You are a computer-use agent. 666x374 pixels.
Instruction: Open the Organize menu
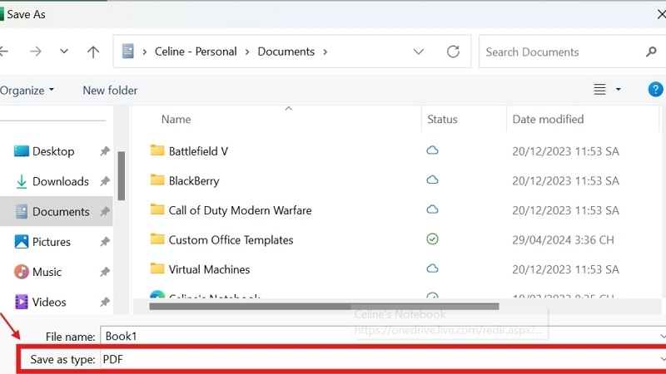click(27, 91)
